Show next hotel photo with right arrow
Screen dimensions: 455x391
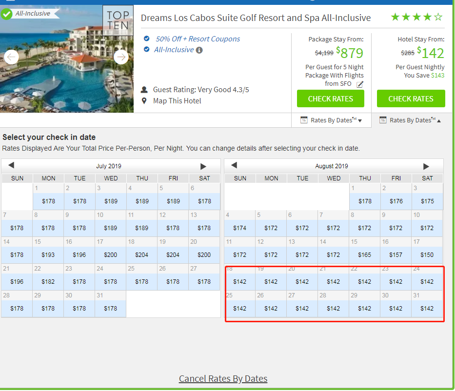(121, 57)
